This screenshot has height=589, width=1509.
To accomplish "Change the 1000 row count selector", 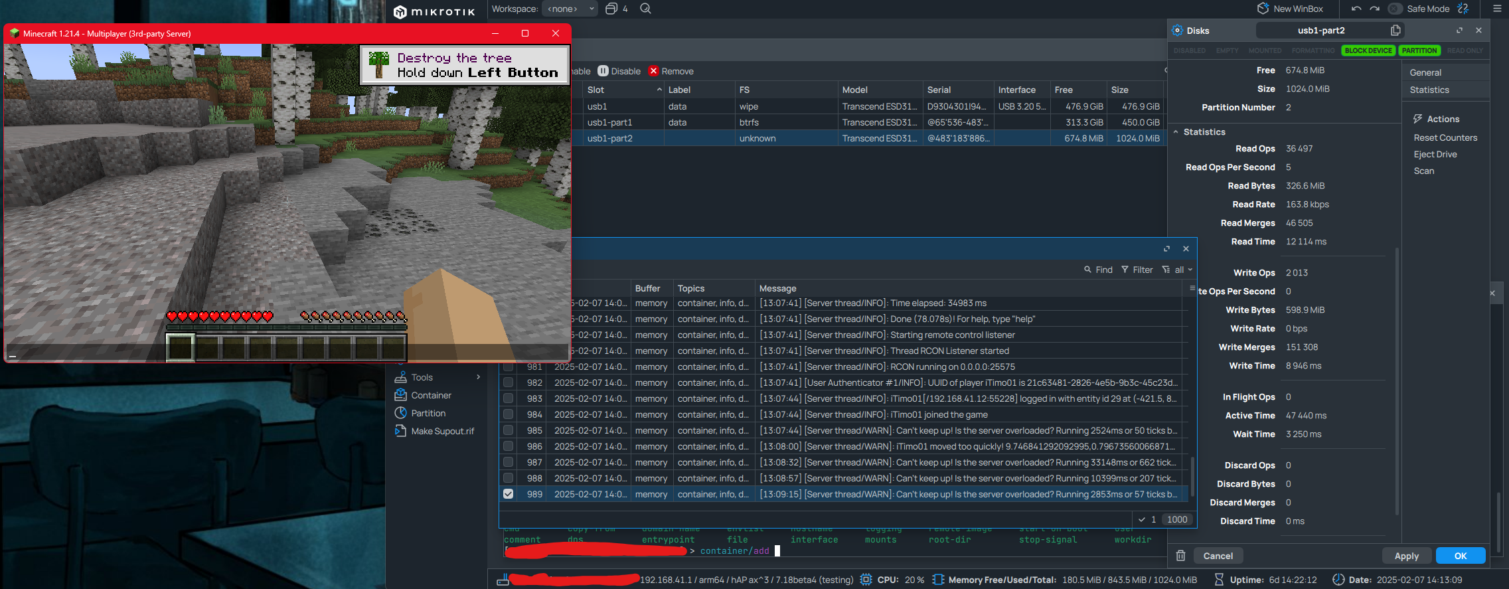I will pos(1177,519).
